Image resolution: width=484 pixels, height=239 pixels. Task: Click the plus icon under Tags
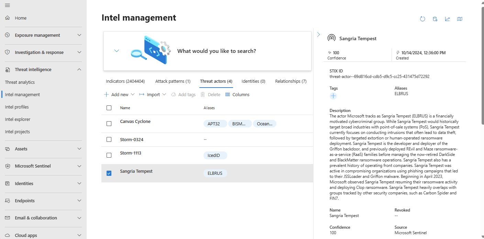[333, 96]
